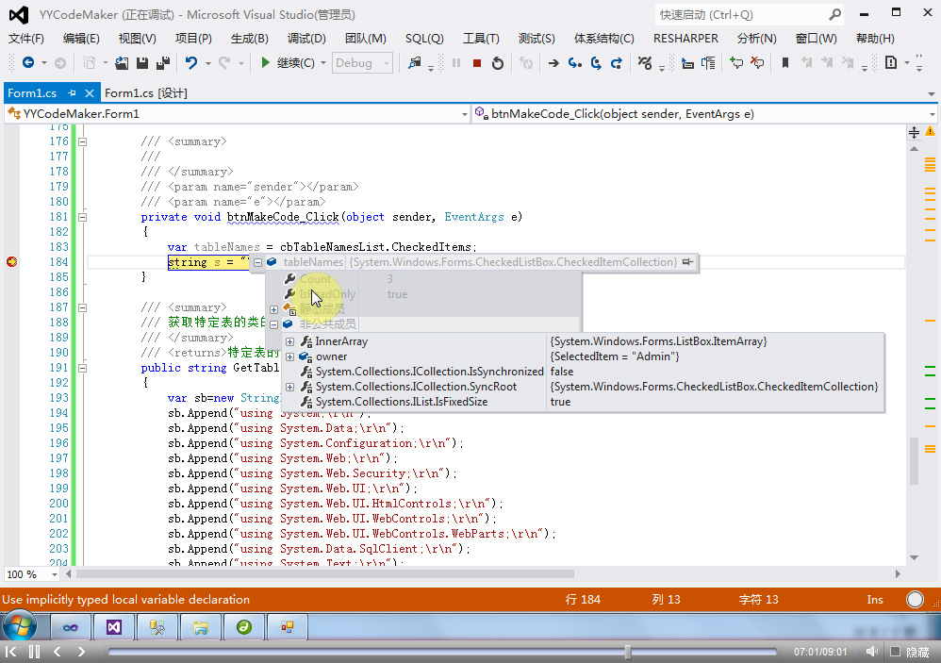This screenshot has height=663, width=941.
Task: Click the ReSharper warning indicator above the scrollbar
Action: tap(931, 131)
